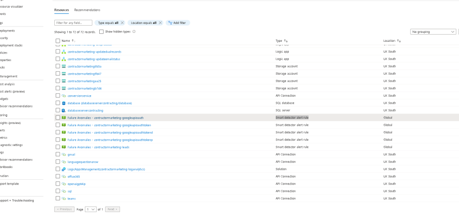
Task: Click hidden types info icon
Action: (134, 31)
